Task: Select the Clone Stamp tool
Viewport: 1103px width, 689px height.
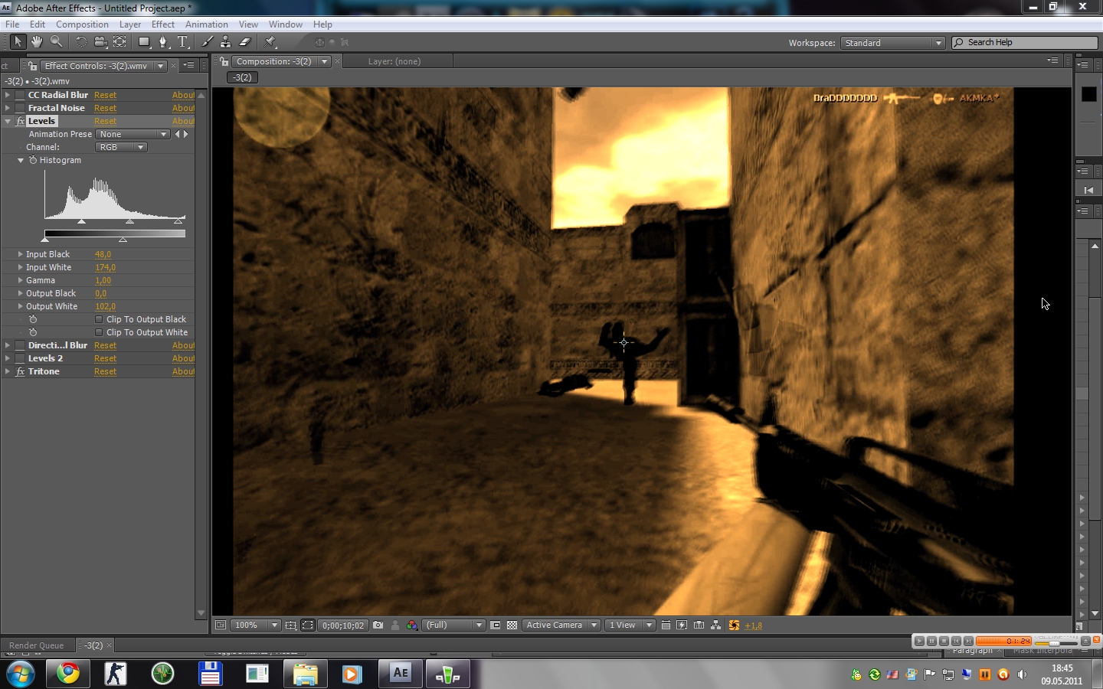Action: (x=226, y=42)
